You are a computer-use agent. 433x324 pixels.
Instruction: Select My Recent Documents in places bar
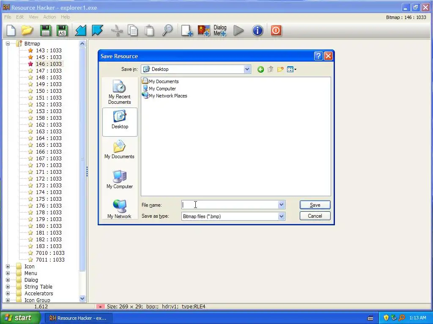click(120, 92)
